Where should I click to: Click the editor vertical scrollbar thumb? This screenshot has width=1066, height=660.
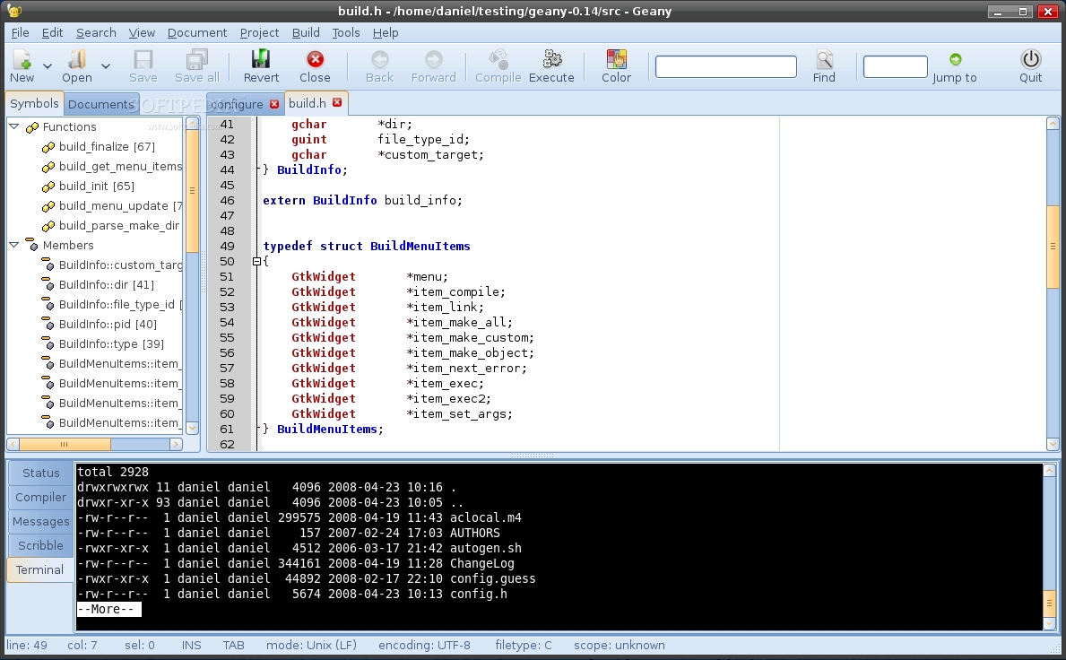pos(1053,247)
